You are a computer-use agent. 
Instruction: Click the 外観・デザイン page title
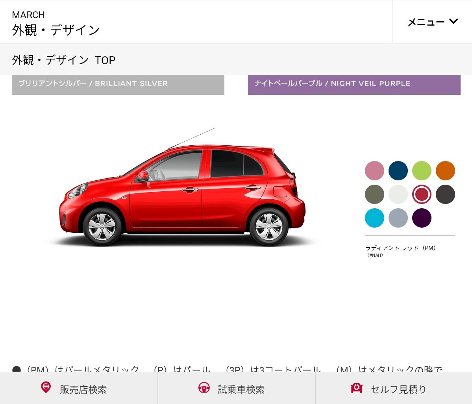(56, 30)
